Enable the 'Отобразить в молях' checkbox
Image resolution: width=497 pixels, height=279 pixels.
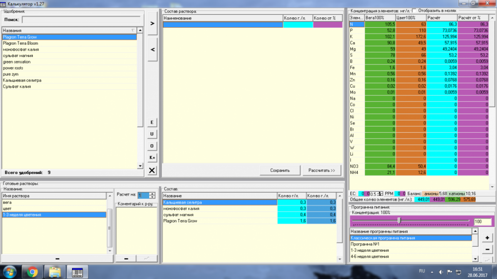click(414, 11)
